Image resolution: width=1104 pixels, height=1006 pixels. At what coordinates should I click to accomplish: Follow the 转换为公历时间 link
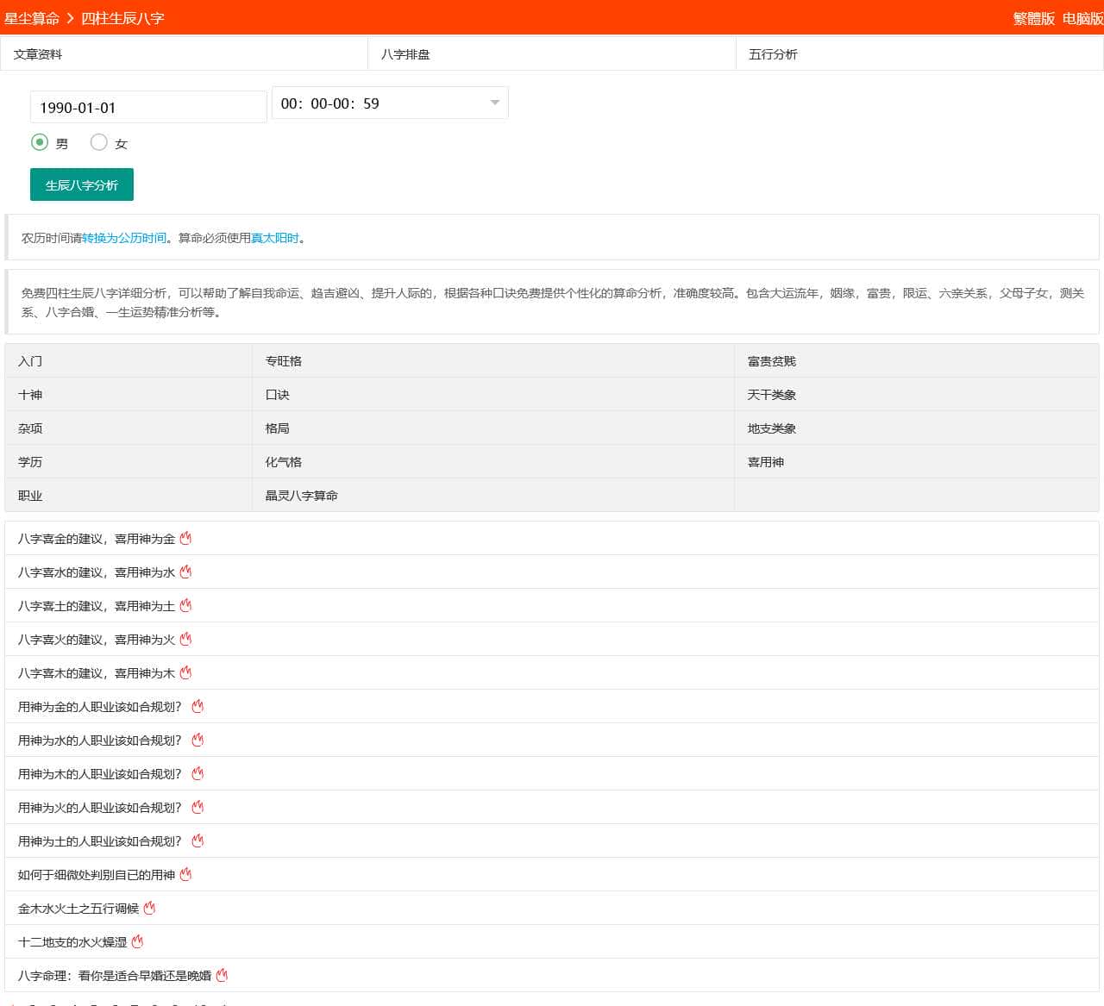tap(124, 238)
